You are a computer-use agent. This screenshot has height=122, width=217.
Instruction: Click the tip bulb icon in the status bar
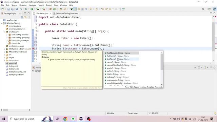click(x=215, y=113)
